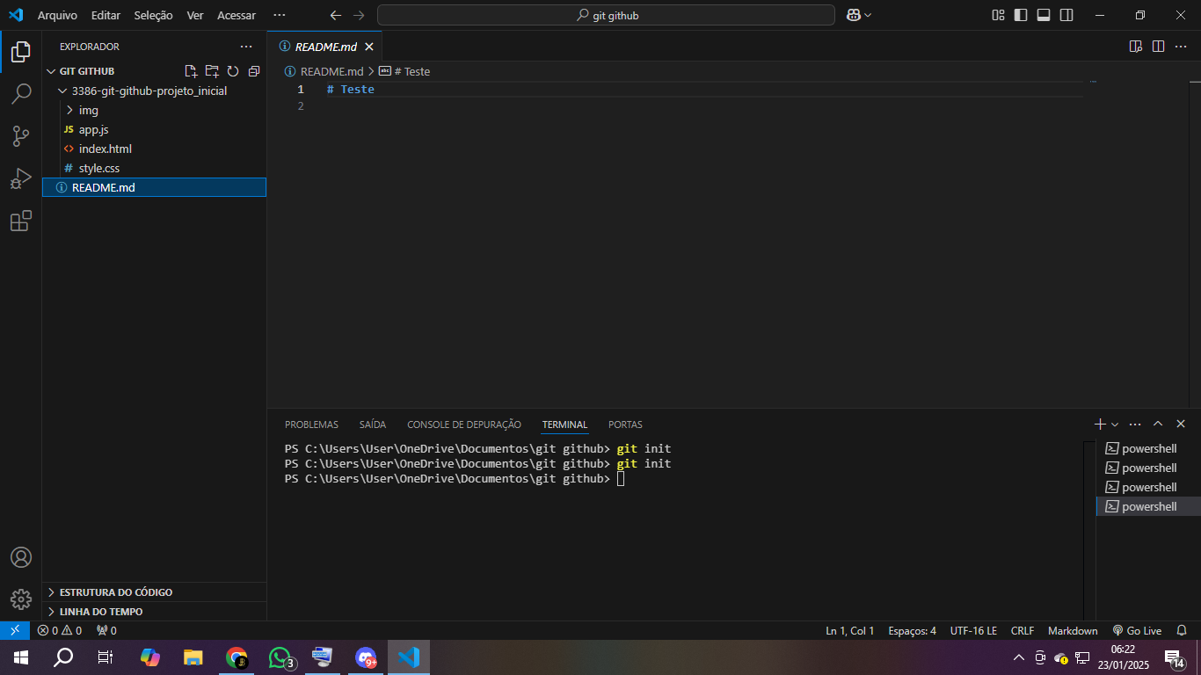This screenshot has height=675, width=1201.
Task: Add a new terminal with plus icon
Action: (x=1100, y=424)
